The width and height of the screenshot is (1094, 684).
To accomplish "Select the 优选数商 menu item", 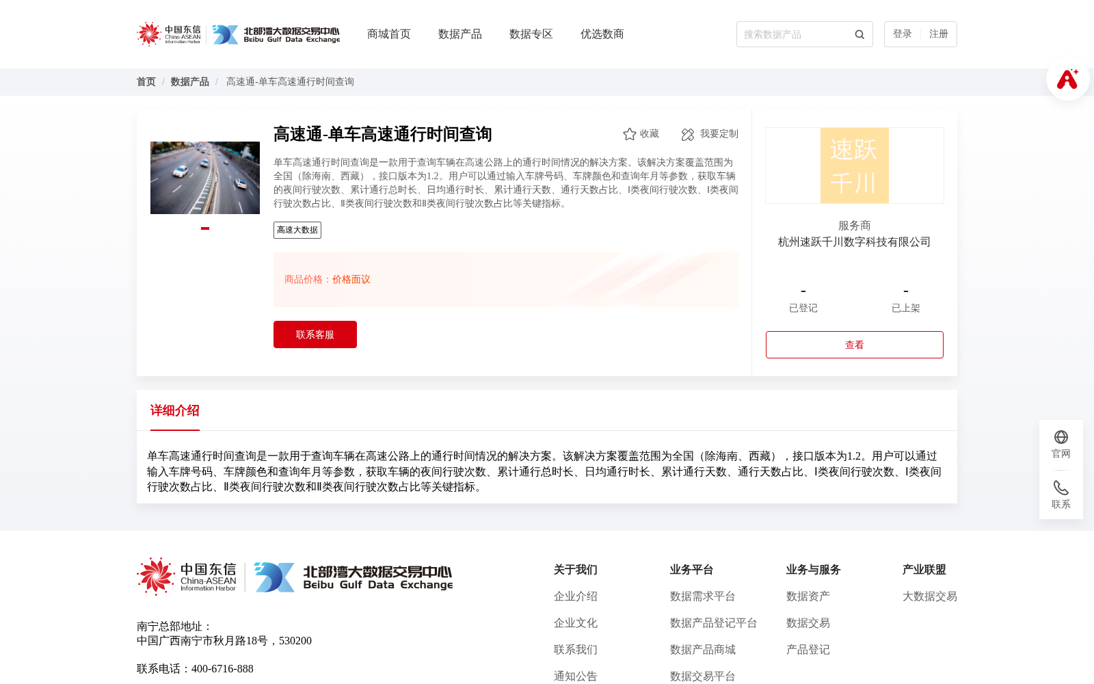I will point(602,34).
